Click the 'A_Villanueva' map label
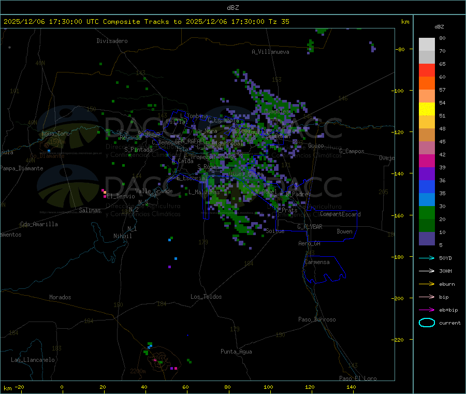Screen dimensions: 466x394 (270, 52)
